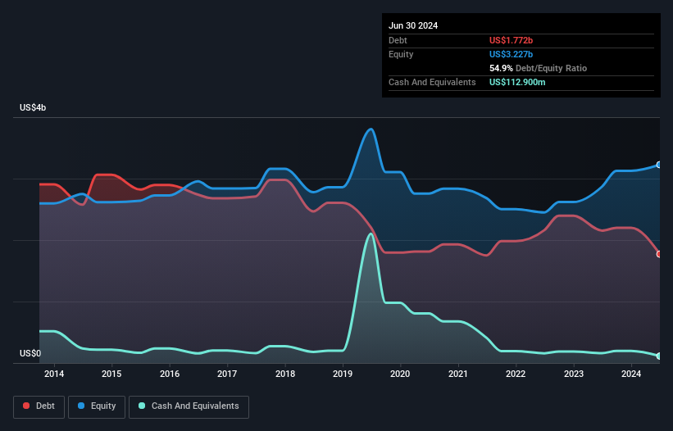This screenshot has width=673, height=431.
Task: Click the 2022 x-axis label
Action: 516,374
